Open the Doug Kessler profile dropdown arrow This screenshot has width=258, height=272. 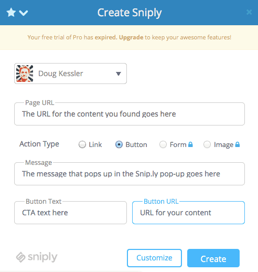click(x=119, y=74)
